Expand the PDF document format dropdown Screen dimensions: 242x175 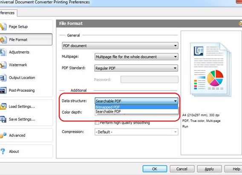pyautogui.click(x=120, y=46)
